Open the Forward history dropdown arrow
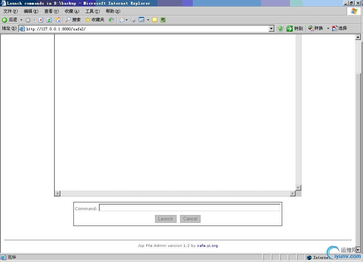Image resolution: width=363 pixels, height=262 pixels. pyautogui.click(x=34, y=20)
